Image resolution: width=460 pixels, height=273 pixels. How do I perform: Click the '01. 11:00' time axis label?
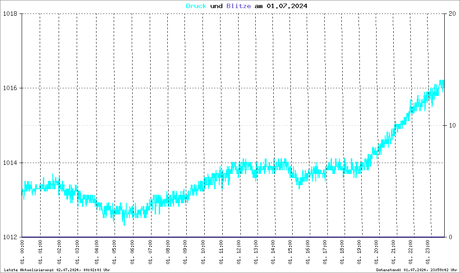pos(221,252)
